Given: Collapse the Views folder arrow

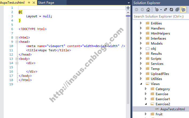Looking at the screenshot, I should click(x=141, y=84).
